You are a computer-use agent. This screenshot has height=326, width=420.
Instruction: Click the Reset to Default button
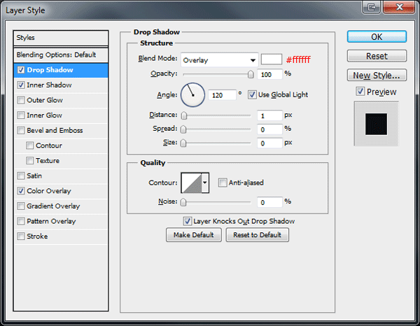coord(257,235)
